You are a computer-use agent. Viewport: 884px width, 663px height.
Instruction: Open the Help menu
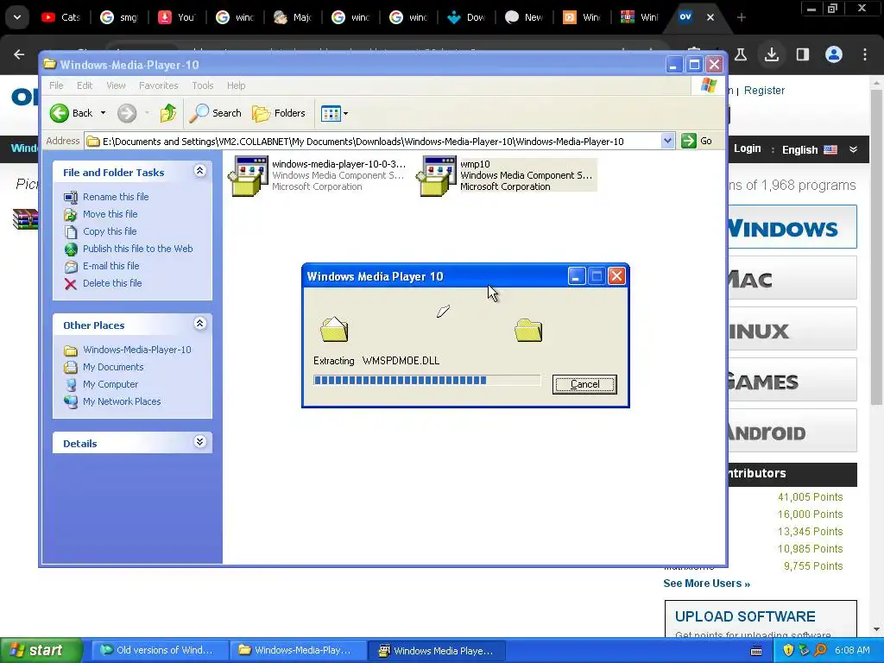(237, 85)
